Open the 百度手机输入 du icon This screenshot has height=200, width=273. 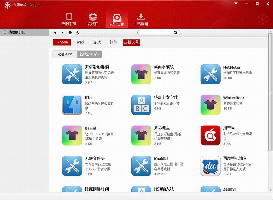[210, 166]
